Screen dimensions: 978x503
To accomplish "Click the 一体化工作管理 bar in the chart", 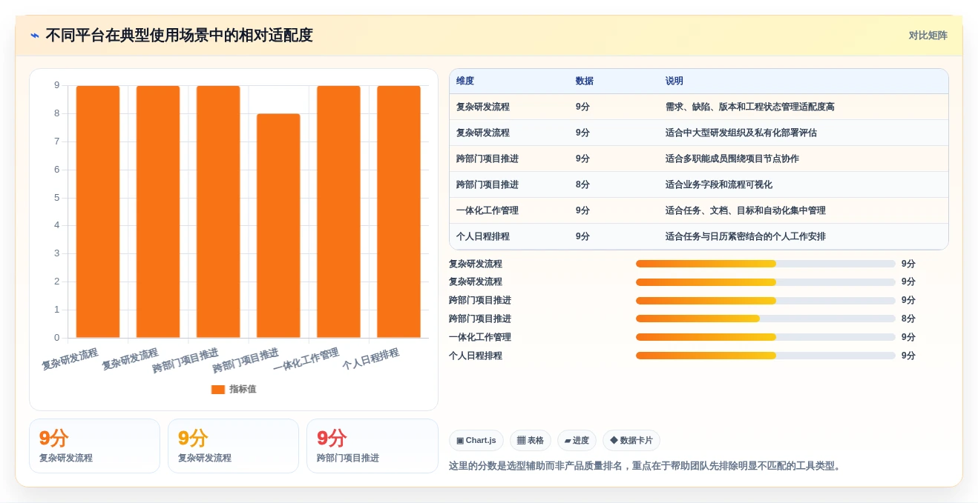I will coord(338,212).
